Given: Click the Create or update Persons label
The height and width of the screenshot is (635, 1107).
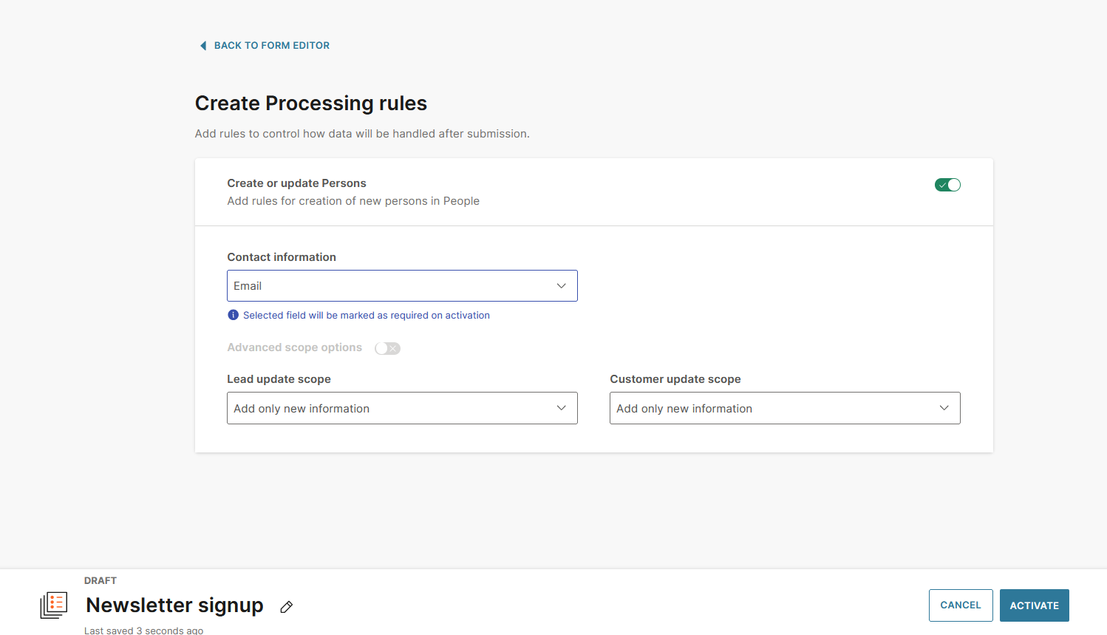Looking at the screenshot, I should click(x=296, y=183).
